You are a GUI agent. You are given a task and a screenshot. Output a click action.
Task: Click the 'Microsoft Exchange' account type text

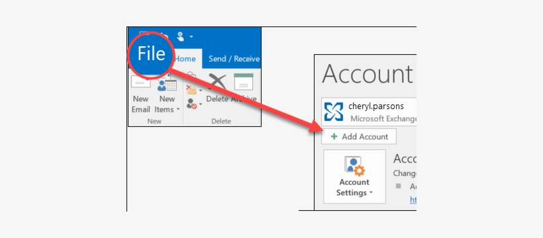click(x=383, y=118)
